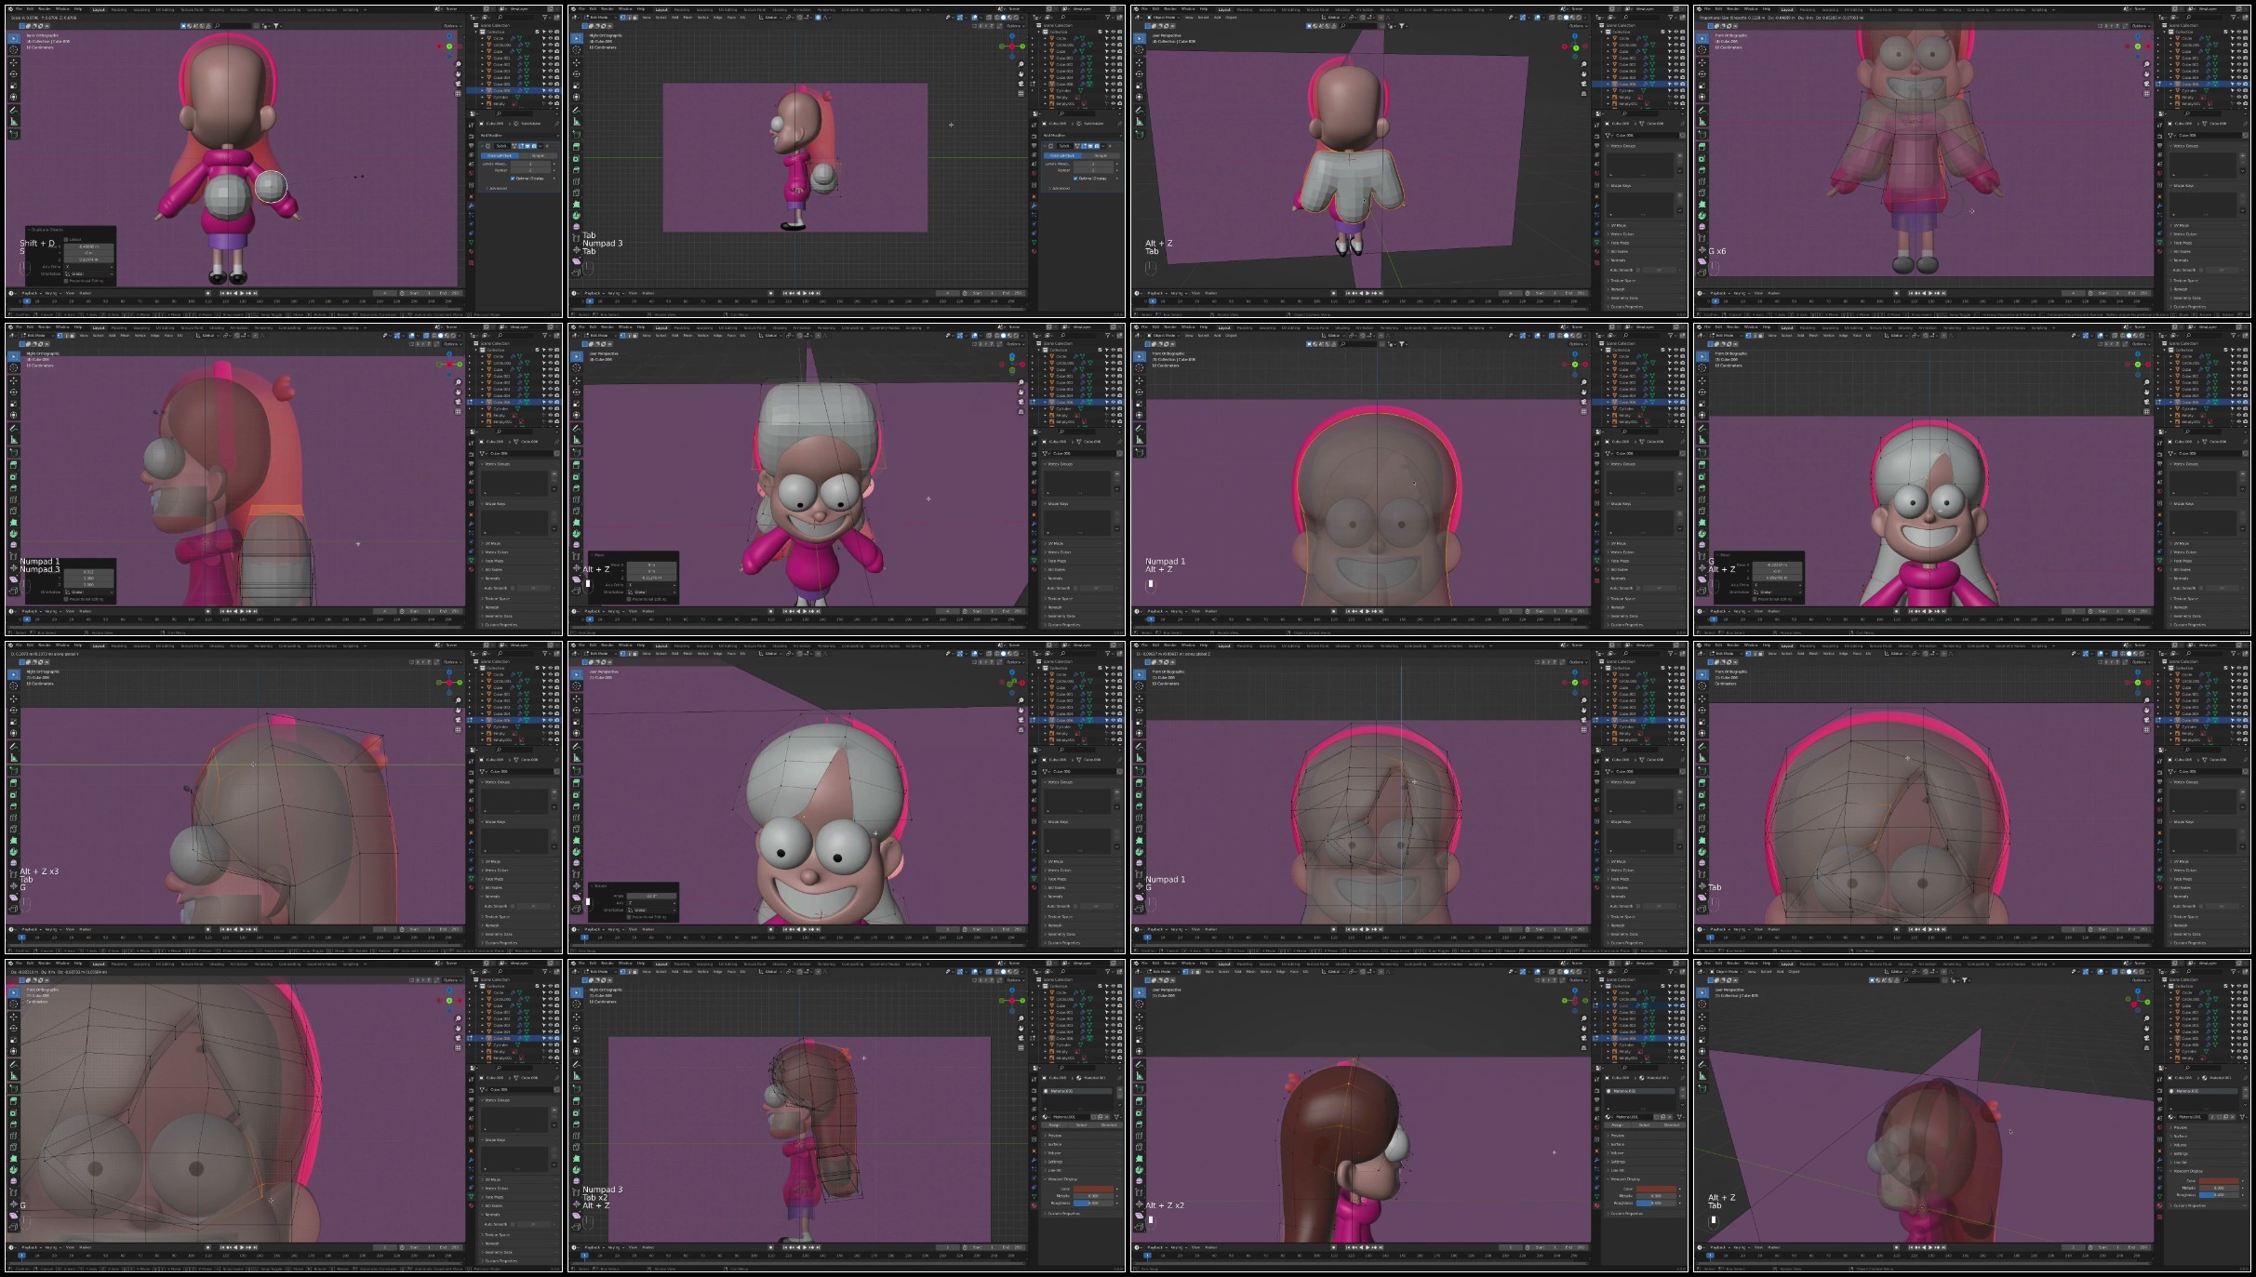The width and height of the screenshot is (2256, 1277).
Task: Open Orientation dropdown in Duplicate Objects panel
Action: coord(88,274)
